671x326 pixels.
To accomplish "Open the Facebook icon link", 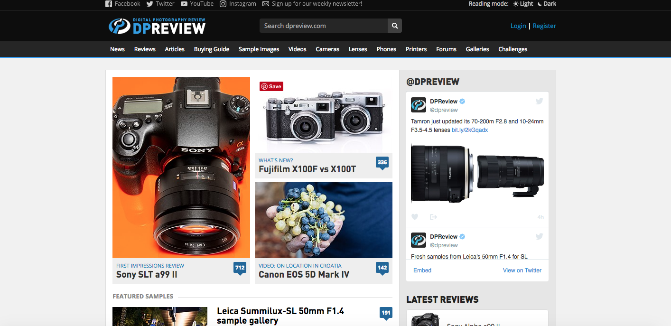I will [109, 4].
